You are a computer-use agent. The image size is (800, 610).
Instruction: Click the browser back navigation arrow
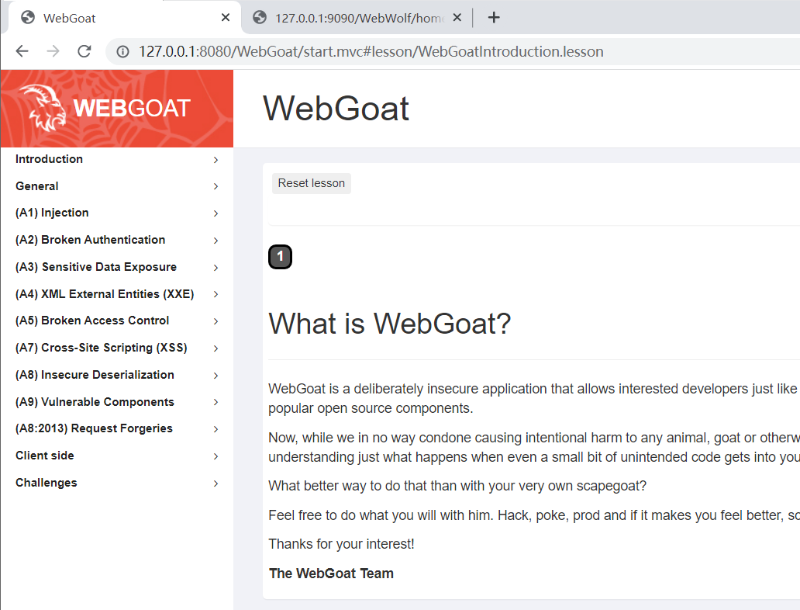point(22,51)
